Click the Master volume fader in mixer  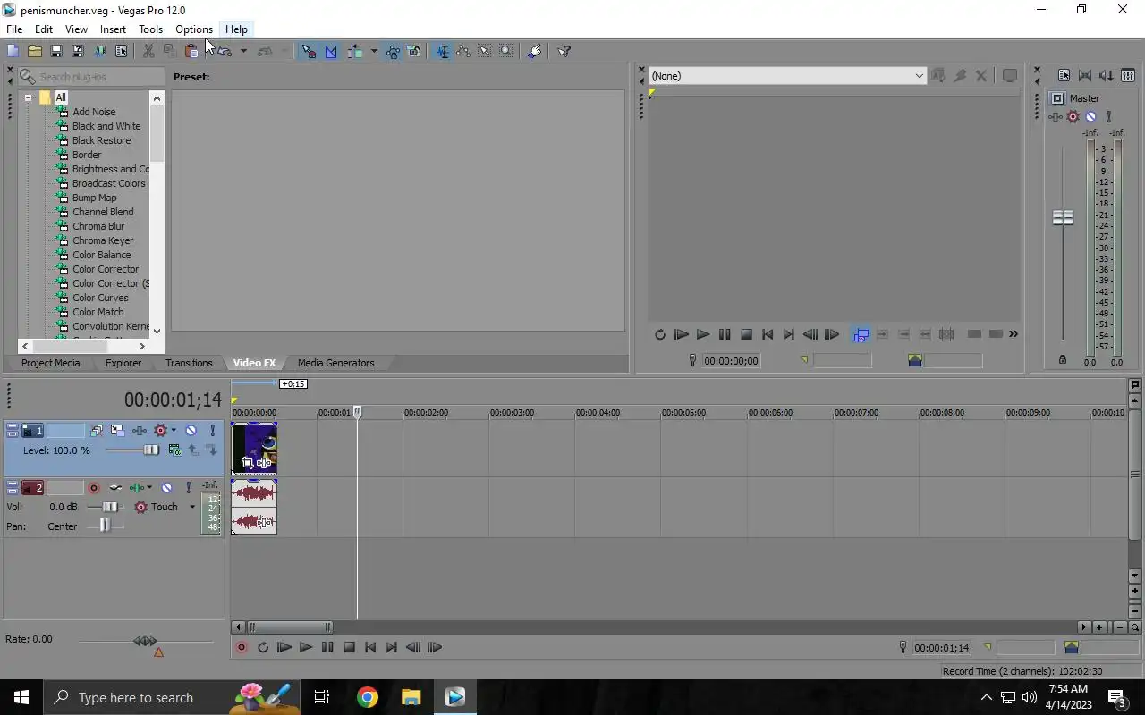click(1063, 217)
